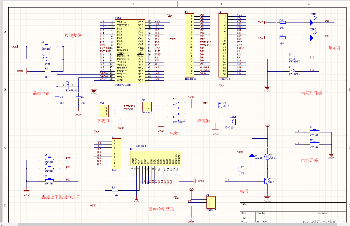The width and height of the screenshot is (350, 226).
Task: Select push button S7 on P22 line
Action: tap(49, 180)
